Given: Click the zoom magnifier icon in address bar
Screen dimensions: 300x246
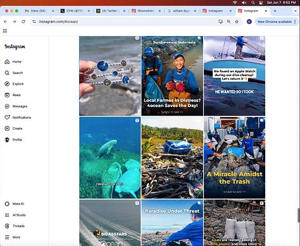Looking at the screenshot, I should [x=228, y=22].
